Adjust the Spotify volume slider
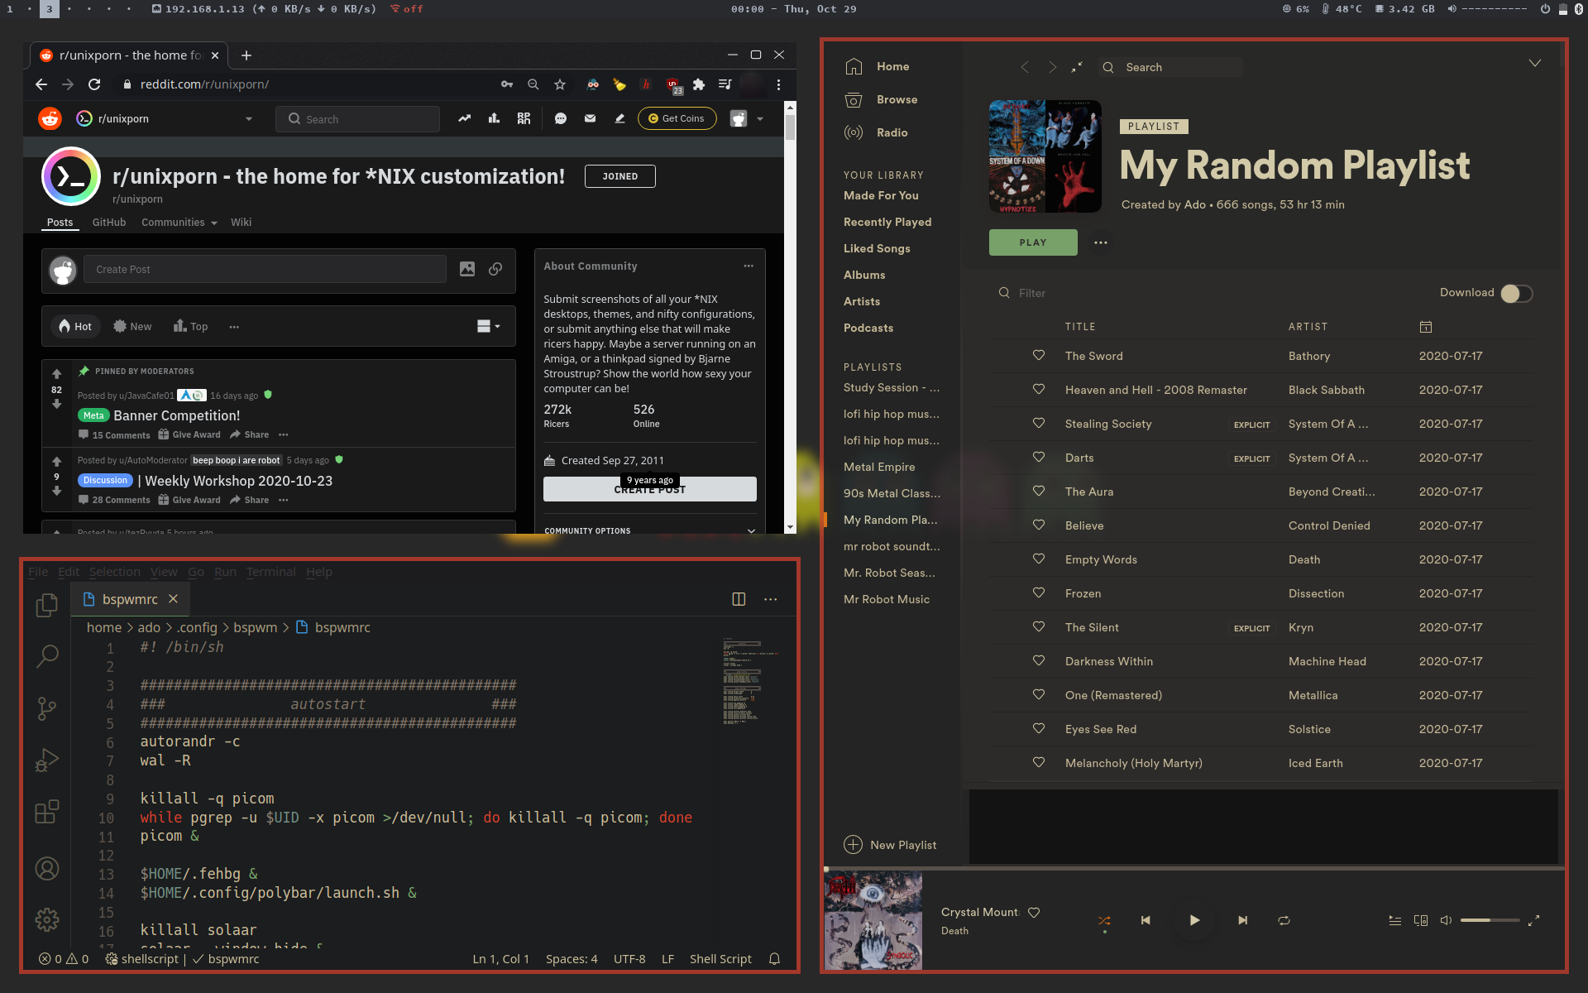 [1489, 920]
